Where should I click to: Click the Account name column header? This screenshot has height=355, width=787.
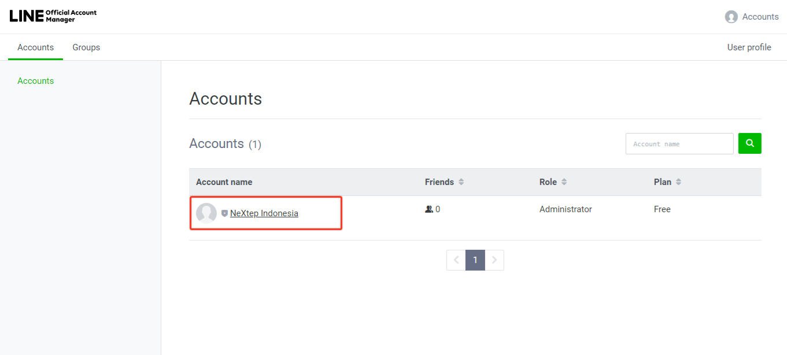(x=224, y=182)
